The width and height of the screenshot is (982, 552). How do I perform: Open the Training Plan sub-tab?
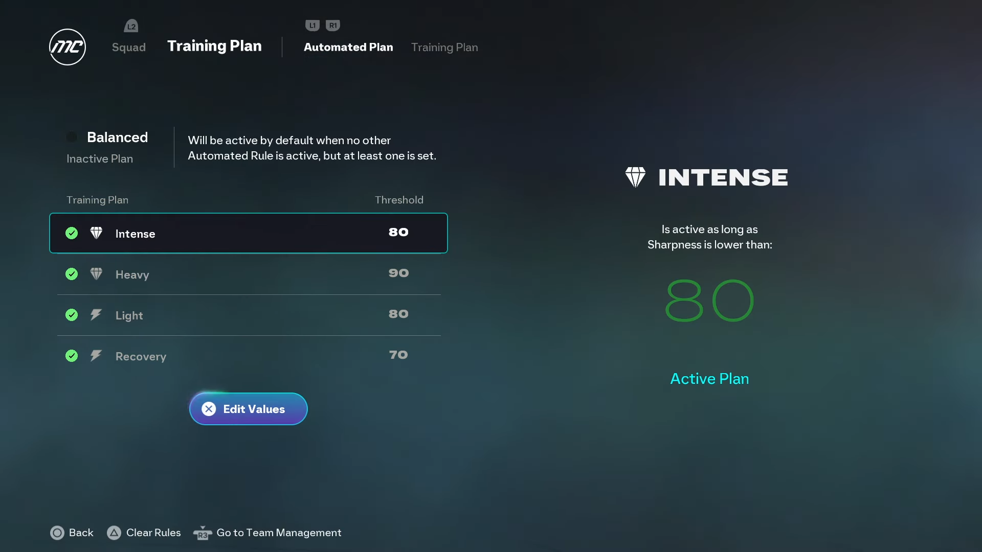(444, 47)
